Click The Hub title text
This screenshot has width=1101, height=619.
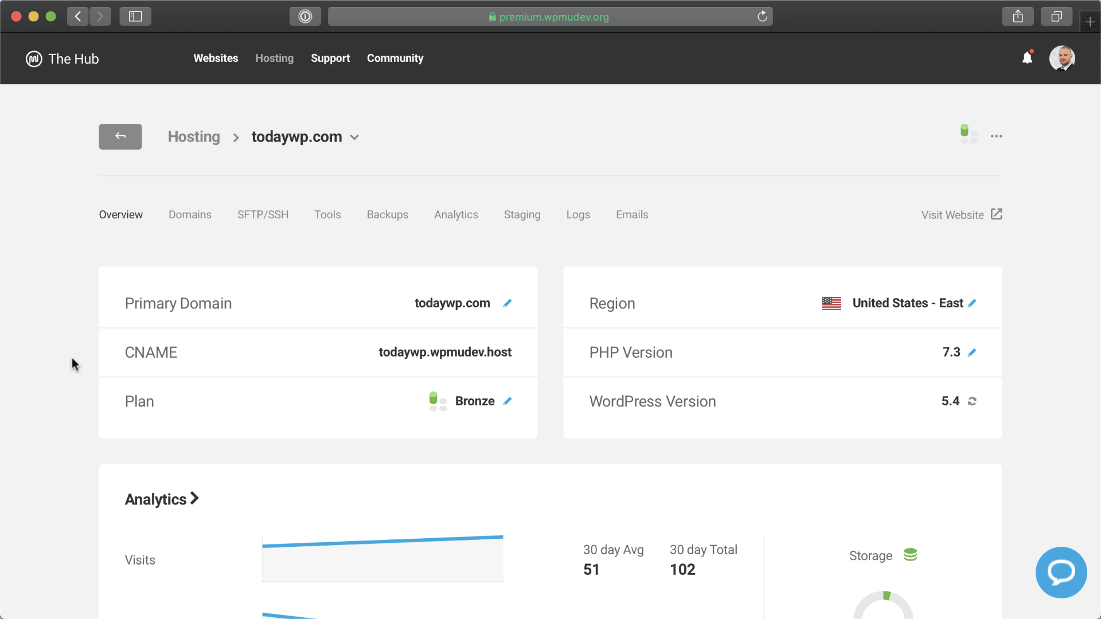pyautogui.click(x=73, y=58)
